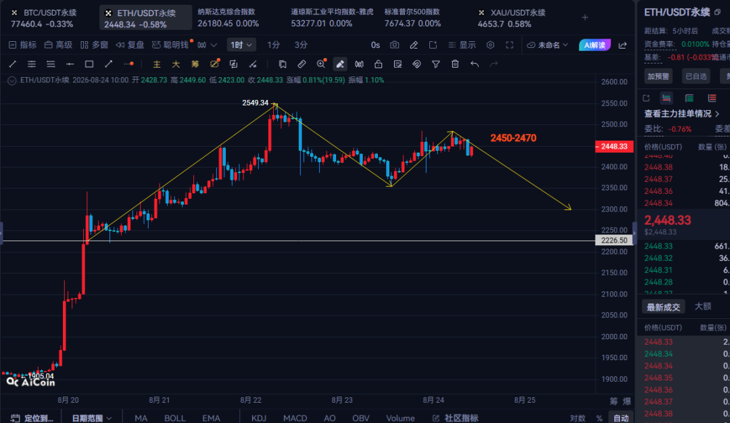This screenshot has width=730, height=423.
Task: Show combined buy and sell order book
Action: (666, 98)
